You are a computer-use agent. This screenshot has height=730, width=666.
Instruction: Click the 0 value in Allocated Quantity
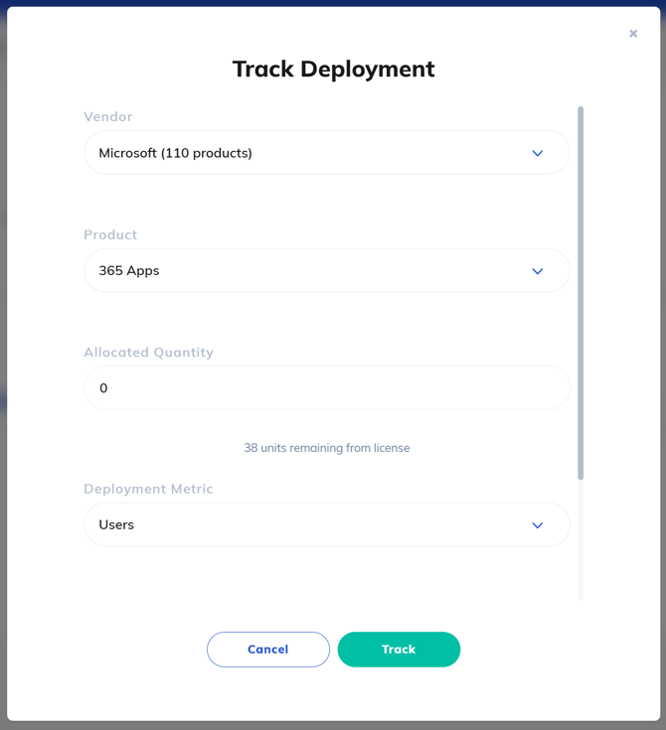click(103, 388)
